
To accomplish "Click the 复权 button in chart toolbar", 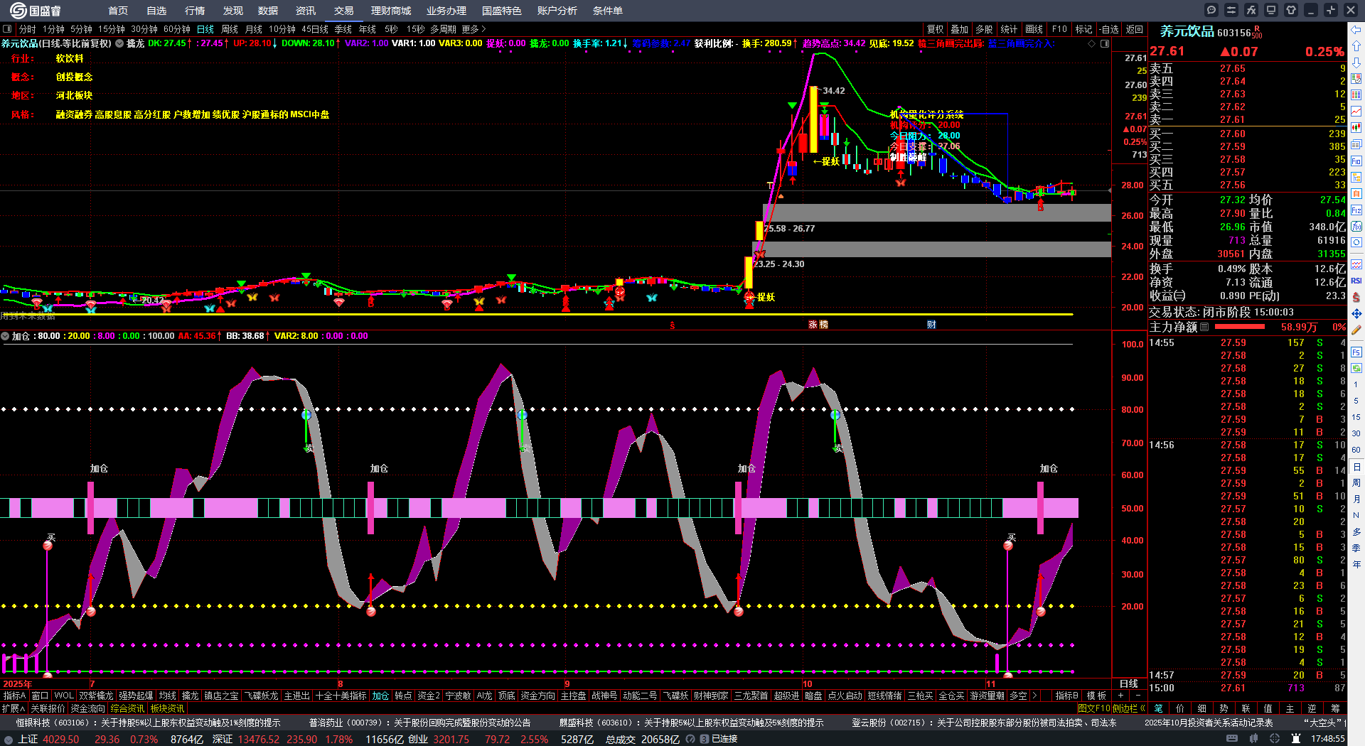I will click(935, 29).
